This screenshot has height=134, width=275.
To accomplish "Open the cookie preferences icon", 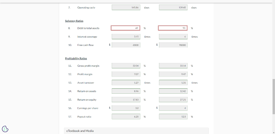I will pos(5,129).
